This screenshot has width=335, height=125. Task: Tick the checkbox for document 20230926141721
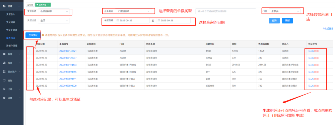pyautogui.click(x=28, y=51)
